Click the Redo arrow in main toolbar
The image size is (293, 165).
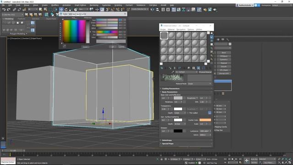tap(8, 10)
